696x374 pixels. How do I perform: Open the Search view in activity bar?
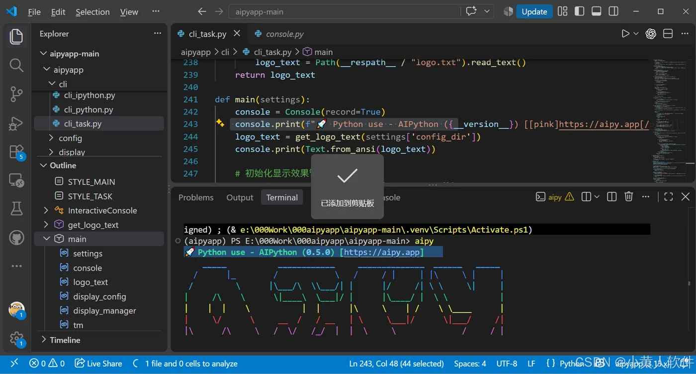point(16,65)
